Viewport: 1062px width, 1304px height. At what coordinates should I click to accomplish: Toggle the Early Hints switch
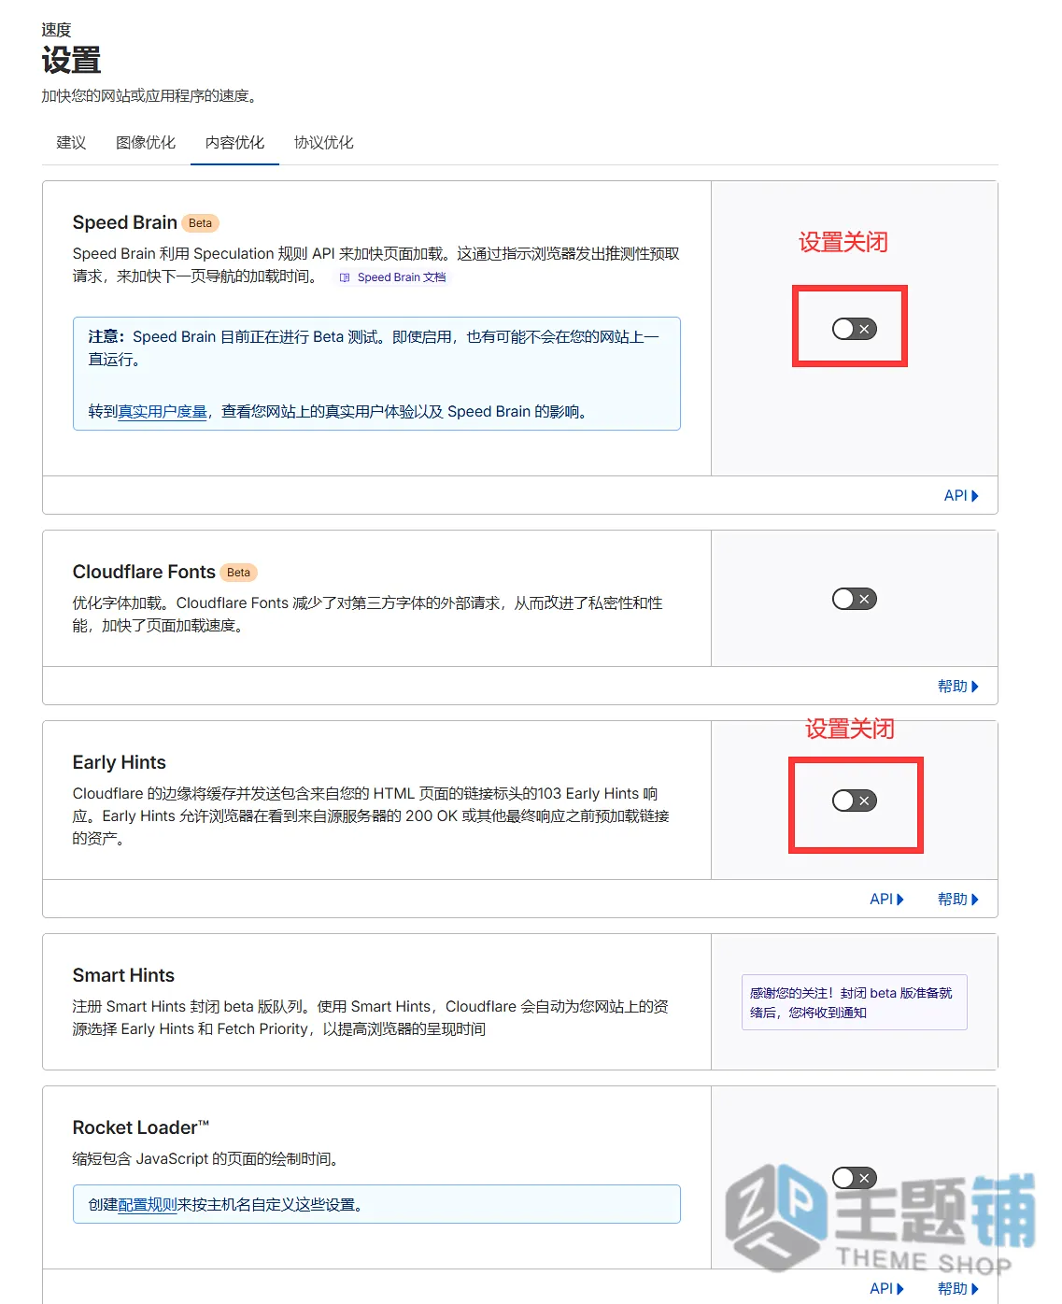tap(855, 801)
